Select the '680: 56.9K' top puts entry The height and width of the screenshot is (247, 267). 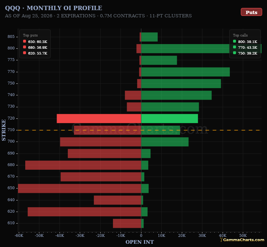[35, 47]
